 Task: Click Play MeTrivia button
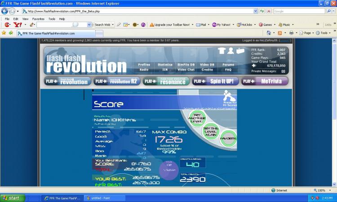[x=265, y=81]
